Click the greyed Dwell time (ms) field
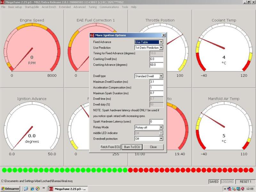 (x=156, y=99)
